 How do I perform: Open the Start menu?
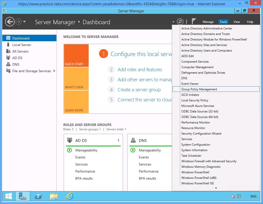pos(8,196)
